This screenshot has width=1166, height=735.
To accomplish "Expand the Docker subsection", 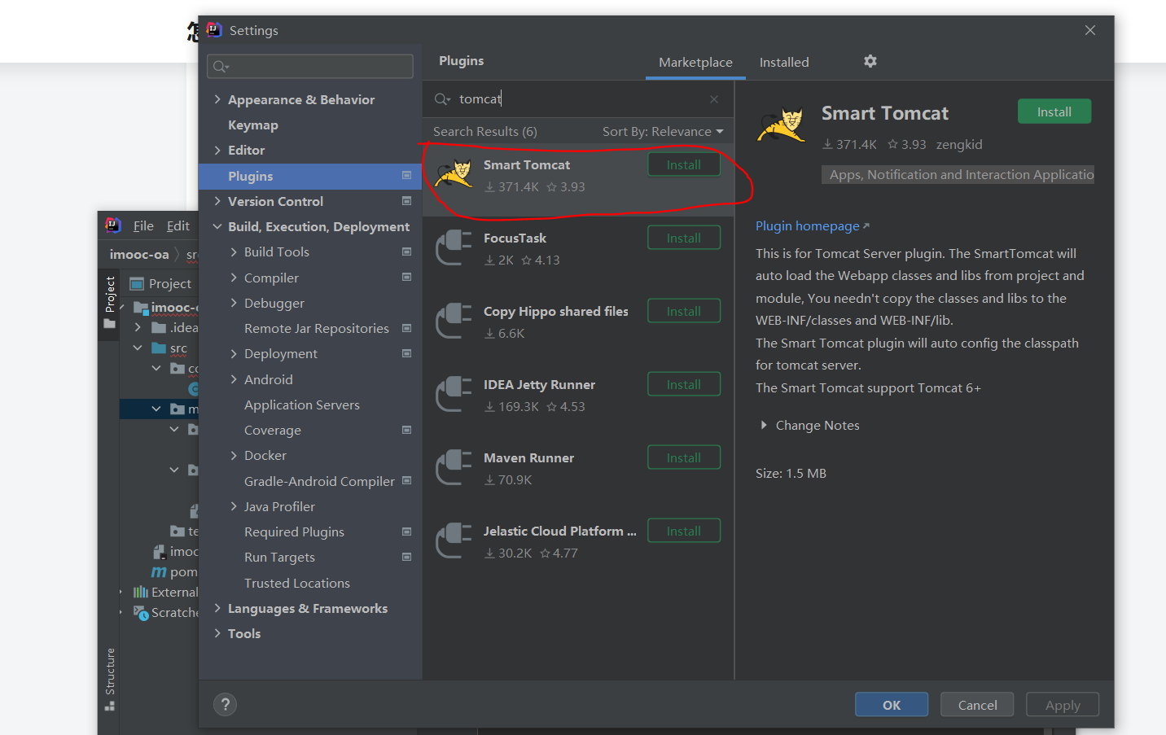I will (x=234, y=456).
